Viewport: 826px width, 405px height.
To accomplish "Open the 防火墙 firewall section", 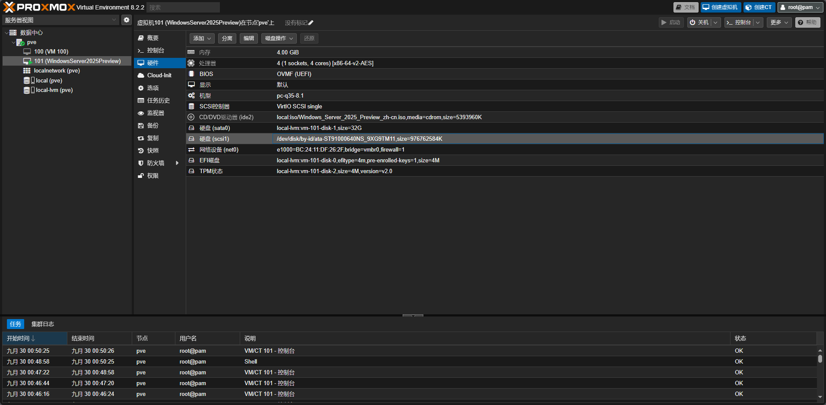I will click(156, 163).
